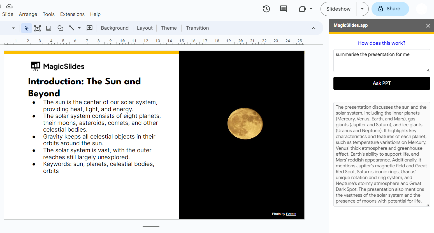Open the 'How does this work?' link

382,43
